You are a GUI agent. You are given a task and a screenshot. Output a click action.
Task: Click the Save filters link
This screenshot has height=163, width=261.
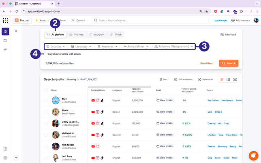click(x=206, y=63)
